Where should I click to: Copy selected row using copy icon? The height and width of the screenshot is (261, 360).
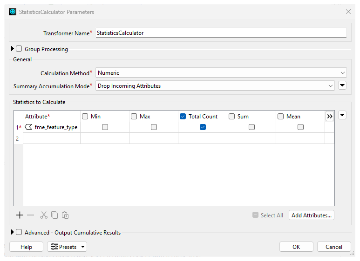tap(54, 215)
